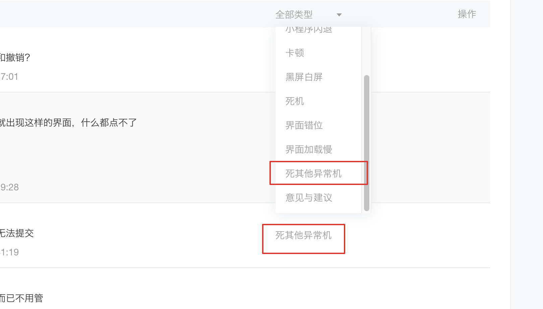The width and height of the screenshot is (543, 309).
Task: Open the 全部类型 filter label
Action: tap(294, 14)
